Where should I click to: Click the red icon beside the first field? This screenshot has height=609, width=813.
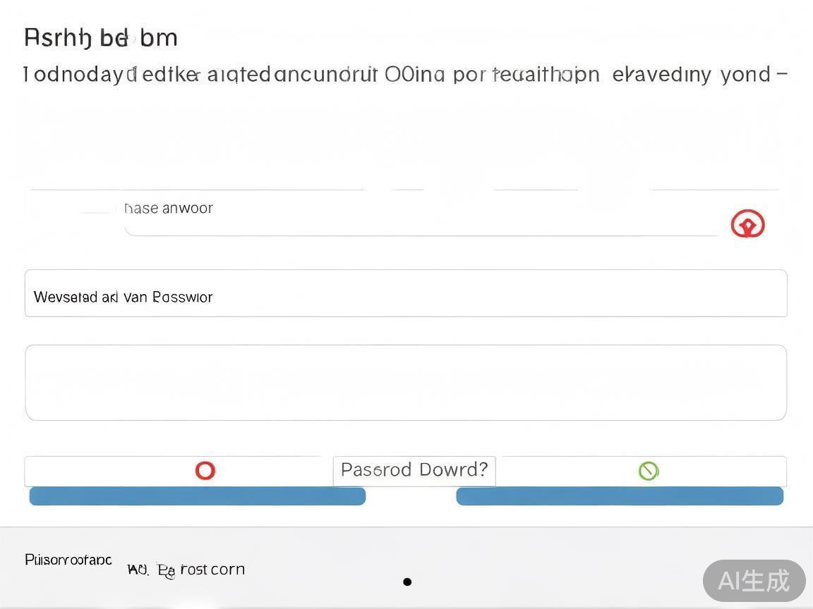[747, 225]
